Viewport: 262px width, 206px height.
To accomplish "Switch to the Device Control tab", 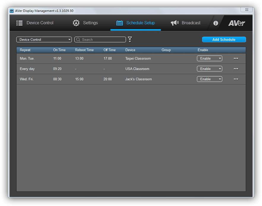I will pos(35,23).
